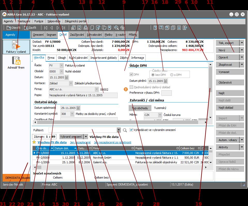Go to the next record

tap(58, 28)
